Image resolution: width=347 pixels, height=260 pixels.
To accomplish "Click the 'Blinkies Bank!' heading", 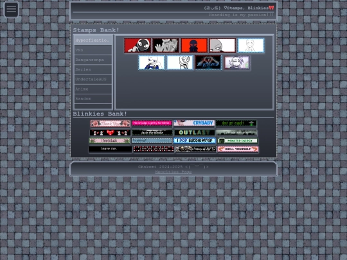I will point(100,114).
